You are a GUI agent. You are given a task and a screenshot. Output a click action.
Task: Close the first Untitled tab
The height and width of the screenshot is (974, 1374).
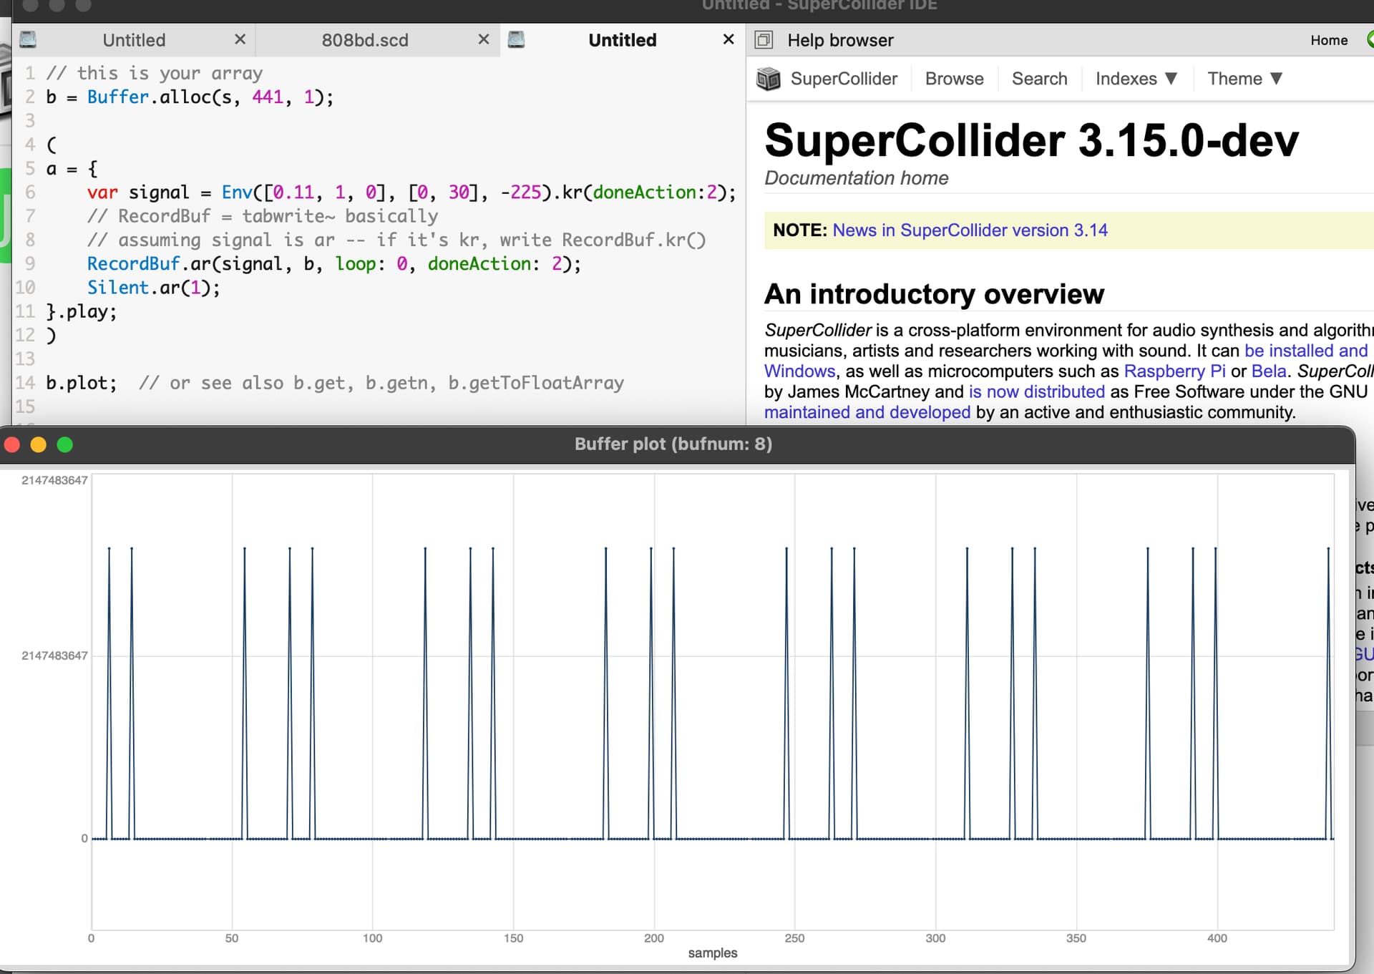[240, 39]
